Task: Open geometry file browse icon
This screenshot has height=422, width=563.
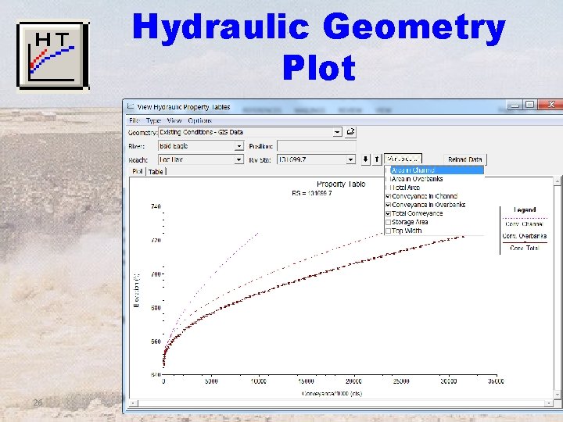Action: tap(350, 132)
